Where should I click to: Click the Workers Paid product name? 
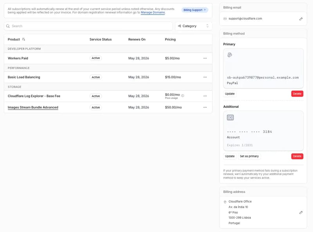coord(18,58)
